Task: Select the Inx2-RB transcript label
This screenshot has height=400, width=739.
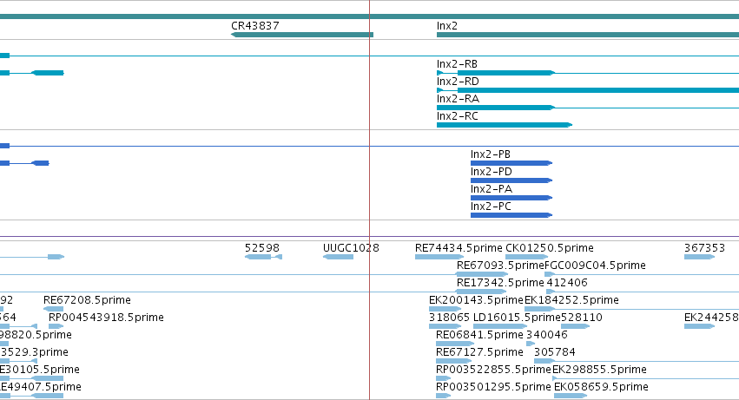Action: point(457,64)
